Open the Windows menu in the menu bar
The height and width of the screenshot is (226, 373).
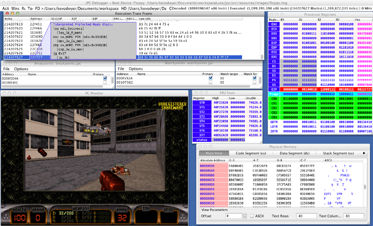click(16, 8)
